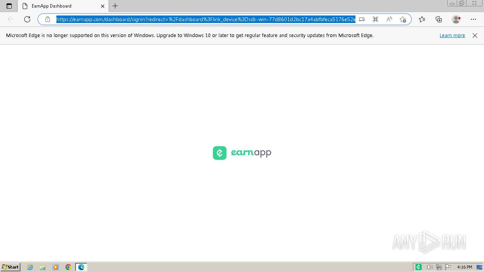Launch Windows Media Player from the taskbar
The height and width of the screenshot is (272, 484).
56,267
